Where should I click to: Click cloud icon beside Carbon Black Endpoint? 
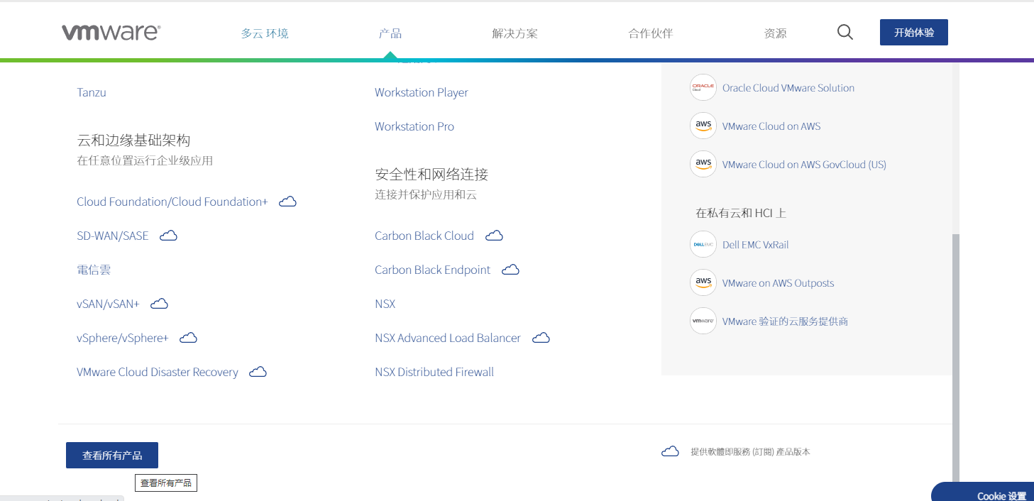click(x=510, y=270)
